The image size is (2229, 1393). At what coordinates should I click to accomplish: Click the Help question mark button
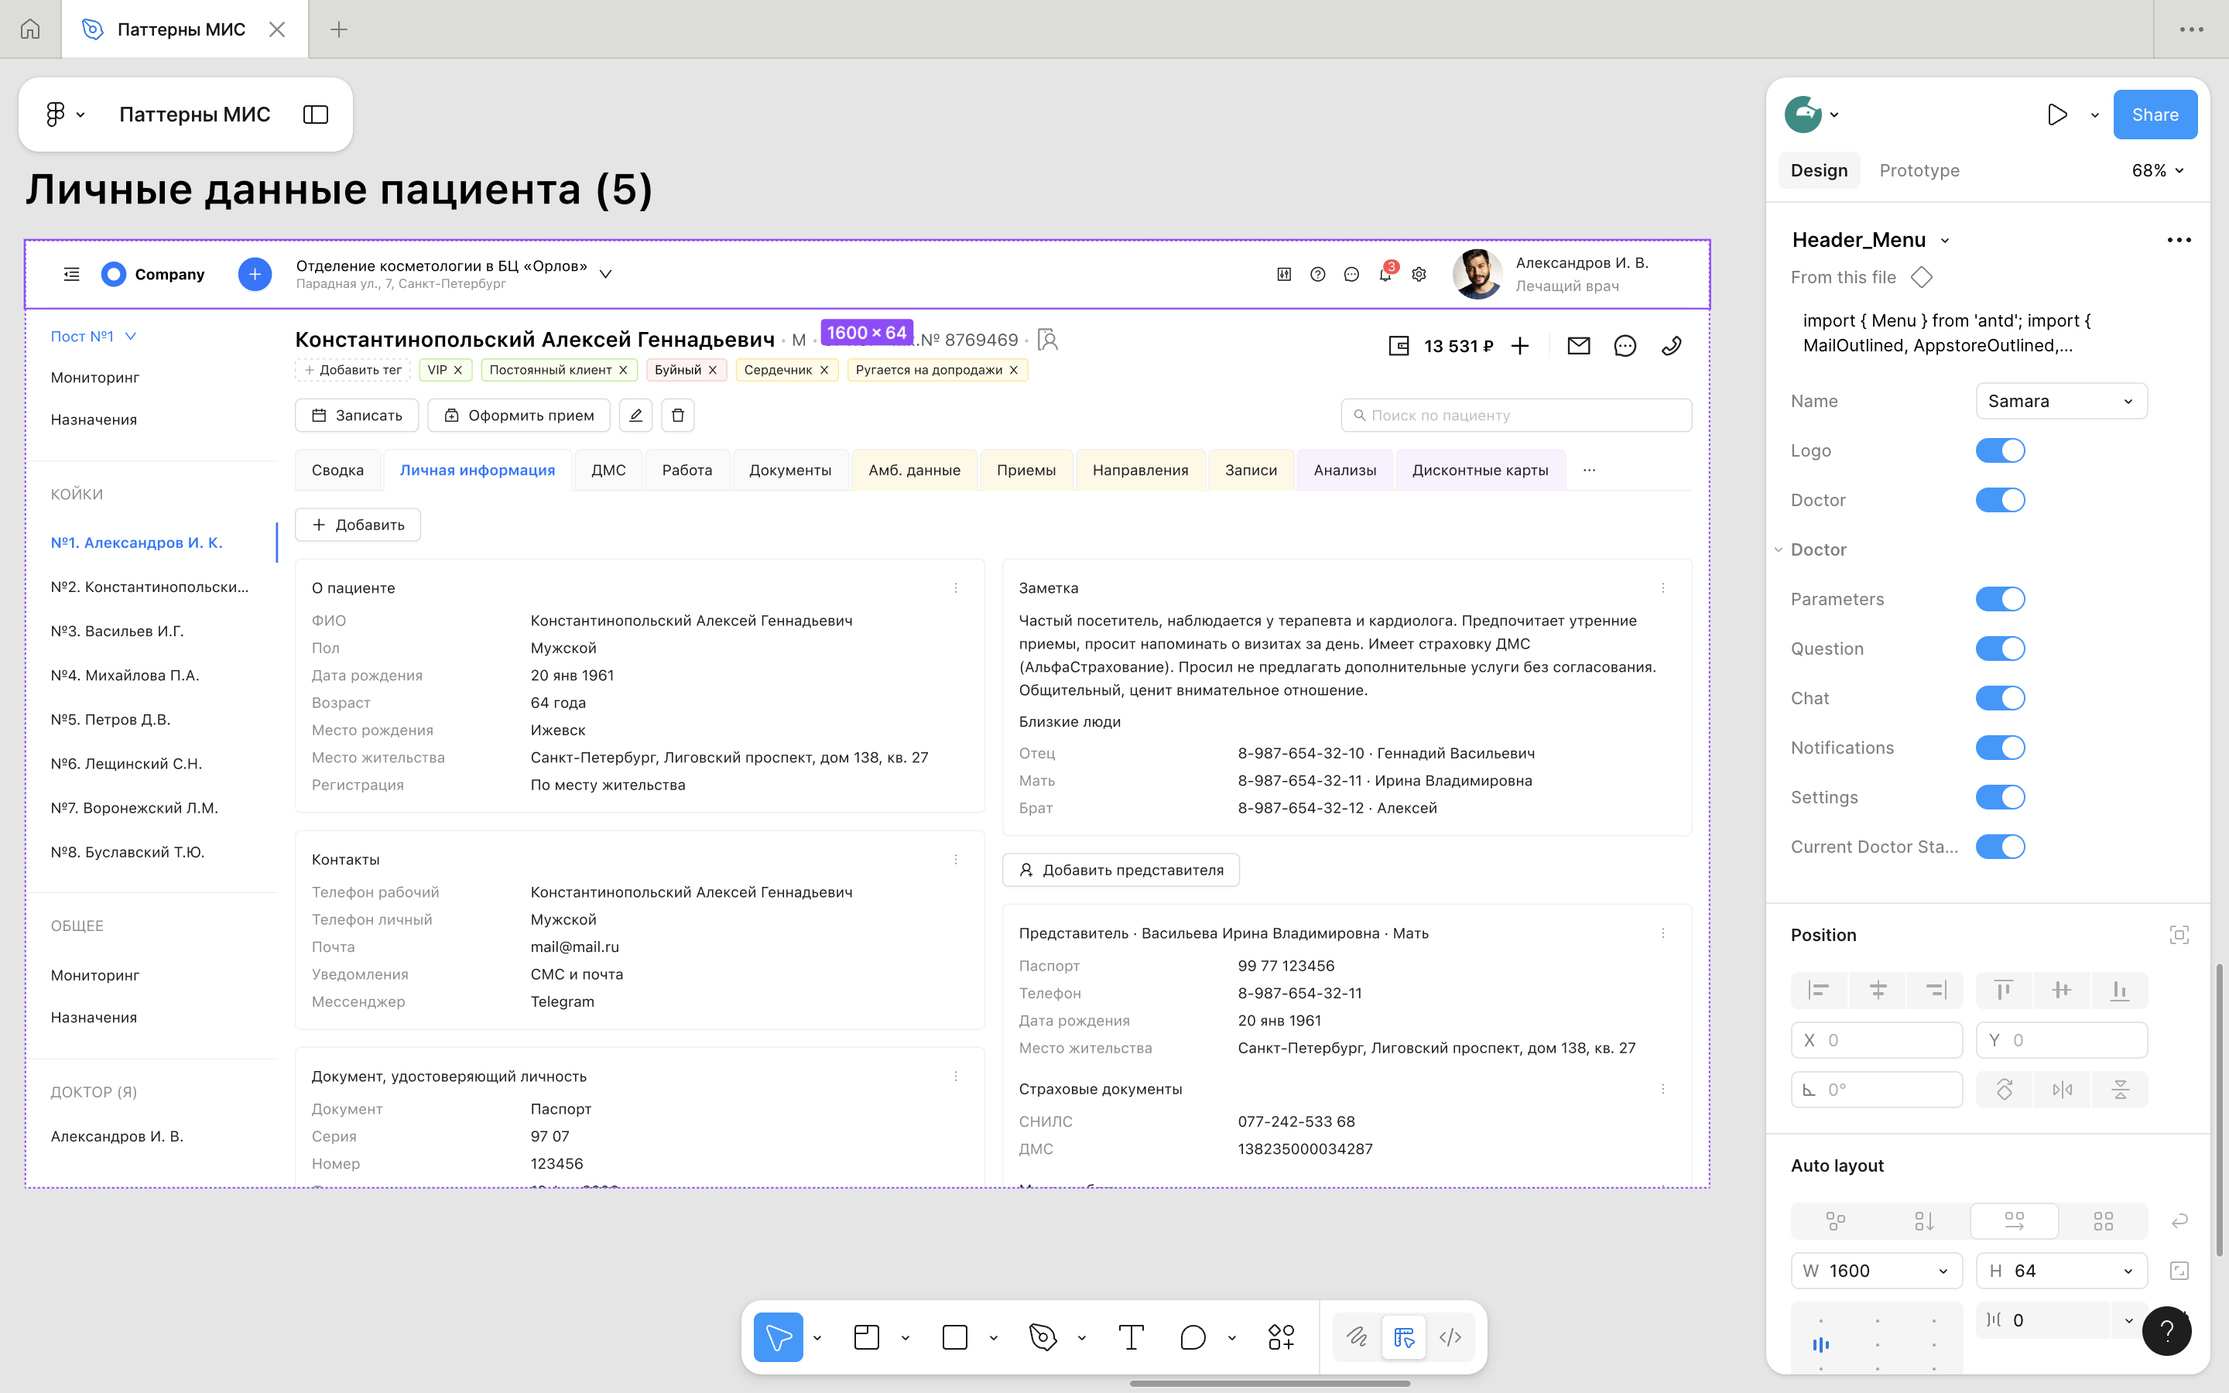point(2166,1330)
